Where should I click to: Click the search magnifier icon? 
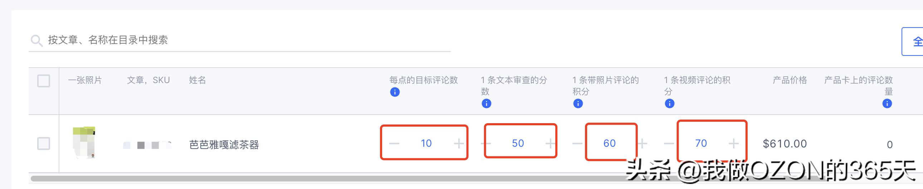pyautogui.click(x=36, y=40)
